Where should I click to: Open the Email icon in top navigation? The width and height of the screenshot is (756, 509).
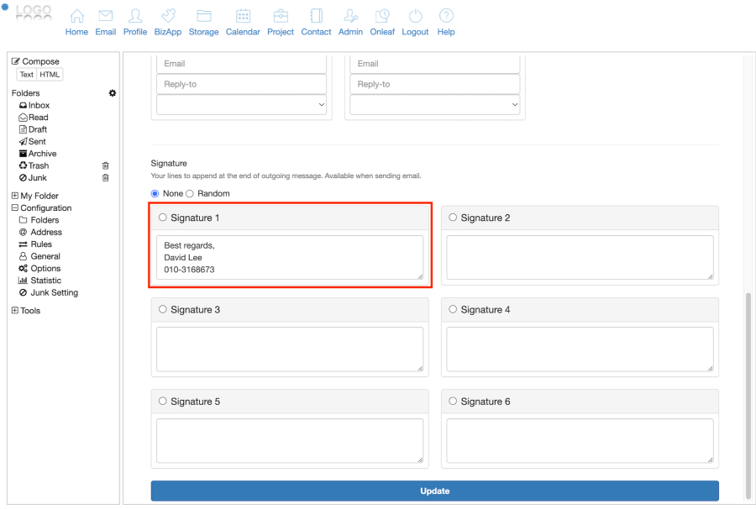(105, 17)
